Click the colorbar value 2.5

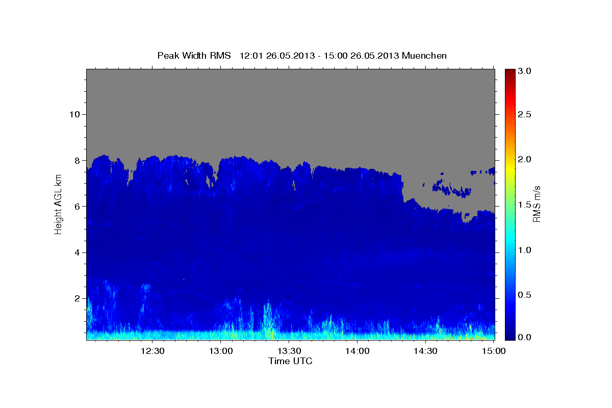click(x=526, y=115)
